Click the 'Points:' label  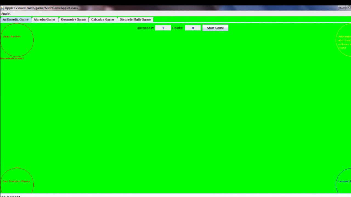(x=177, y=28)
